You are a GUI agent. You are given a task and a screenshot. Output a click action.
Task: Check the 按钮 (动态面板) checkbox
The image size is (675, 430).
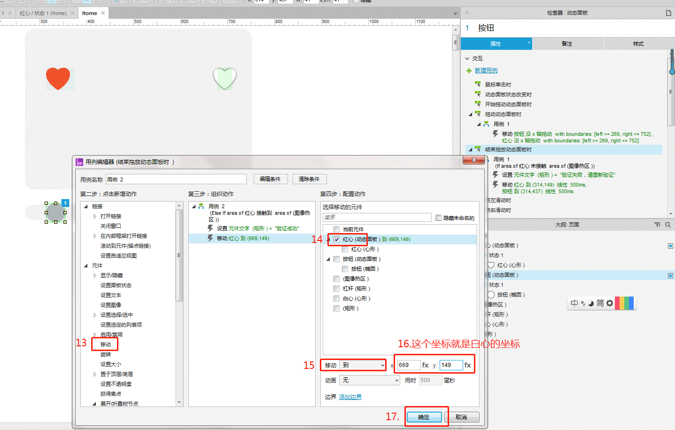point(336,259)
